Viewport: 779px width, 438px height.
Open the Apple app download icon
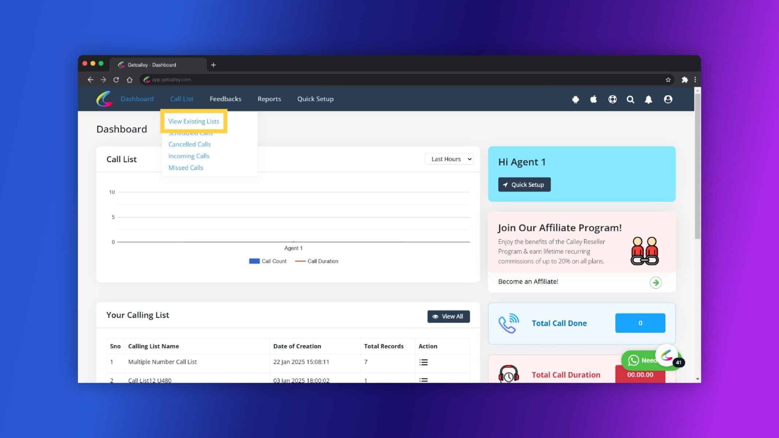point(593,99)
